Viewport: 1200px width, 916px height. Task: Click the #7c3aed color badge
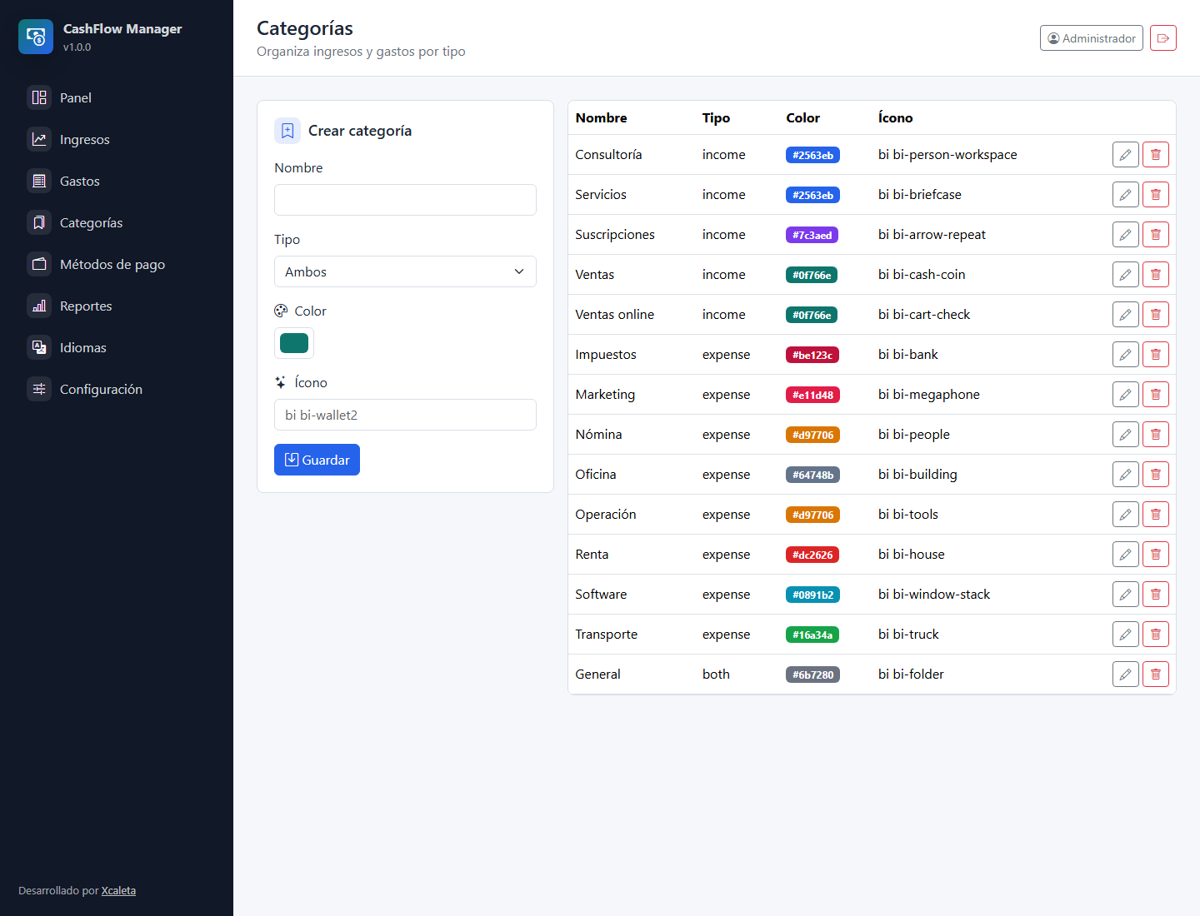pos(812,235)
